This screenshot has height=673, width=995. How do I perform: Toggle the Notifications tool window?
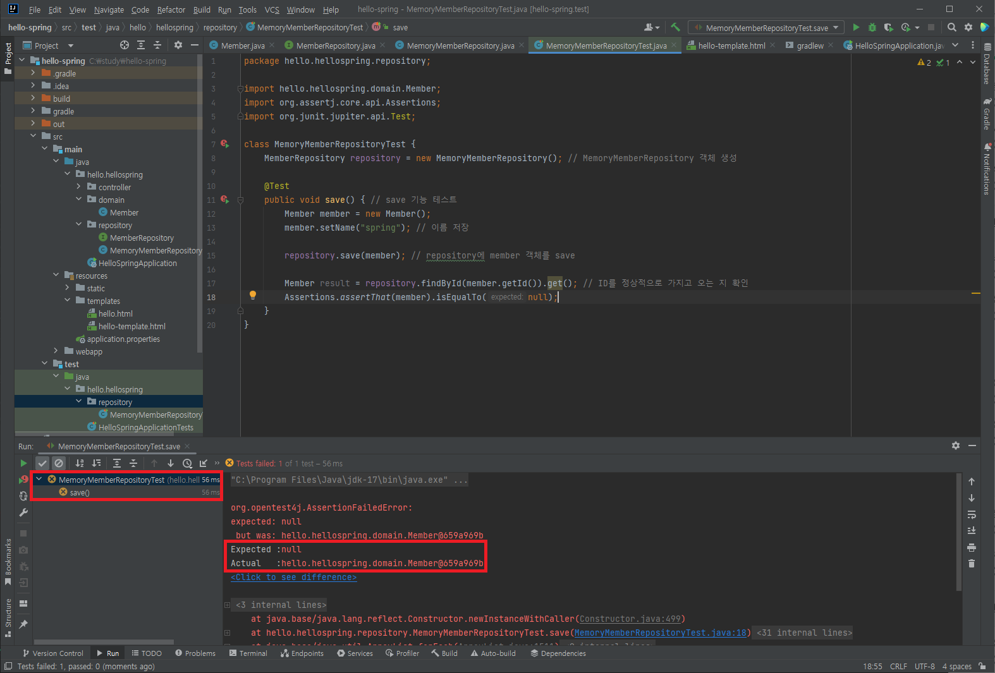(x=987, y=169)
